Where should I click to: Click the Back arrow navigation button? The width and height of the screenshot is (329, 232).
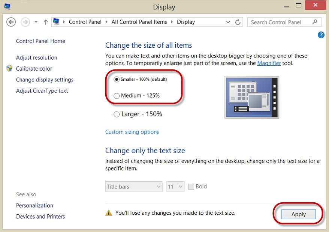[x=11, y=22]
